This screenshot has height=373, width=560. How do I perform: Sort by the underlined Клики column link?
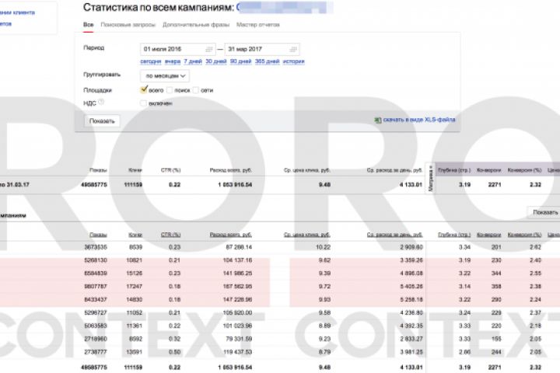(135, 235)
